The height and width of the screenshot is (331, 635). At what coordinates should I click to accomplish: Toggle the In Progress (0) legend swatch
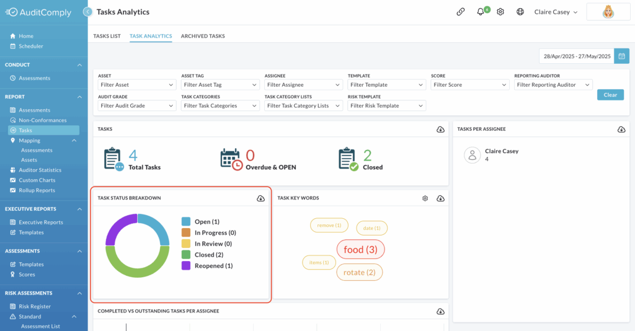coord(186,232)
